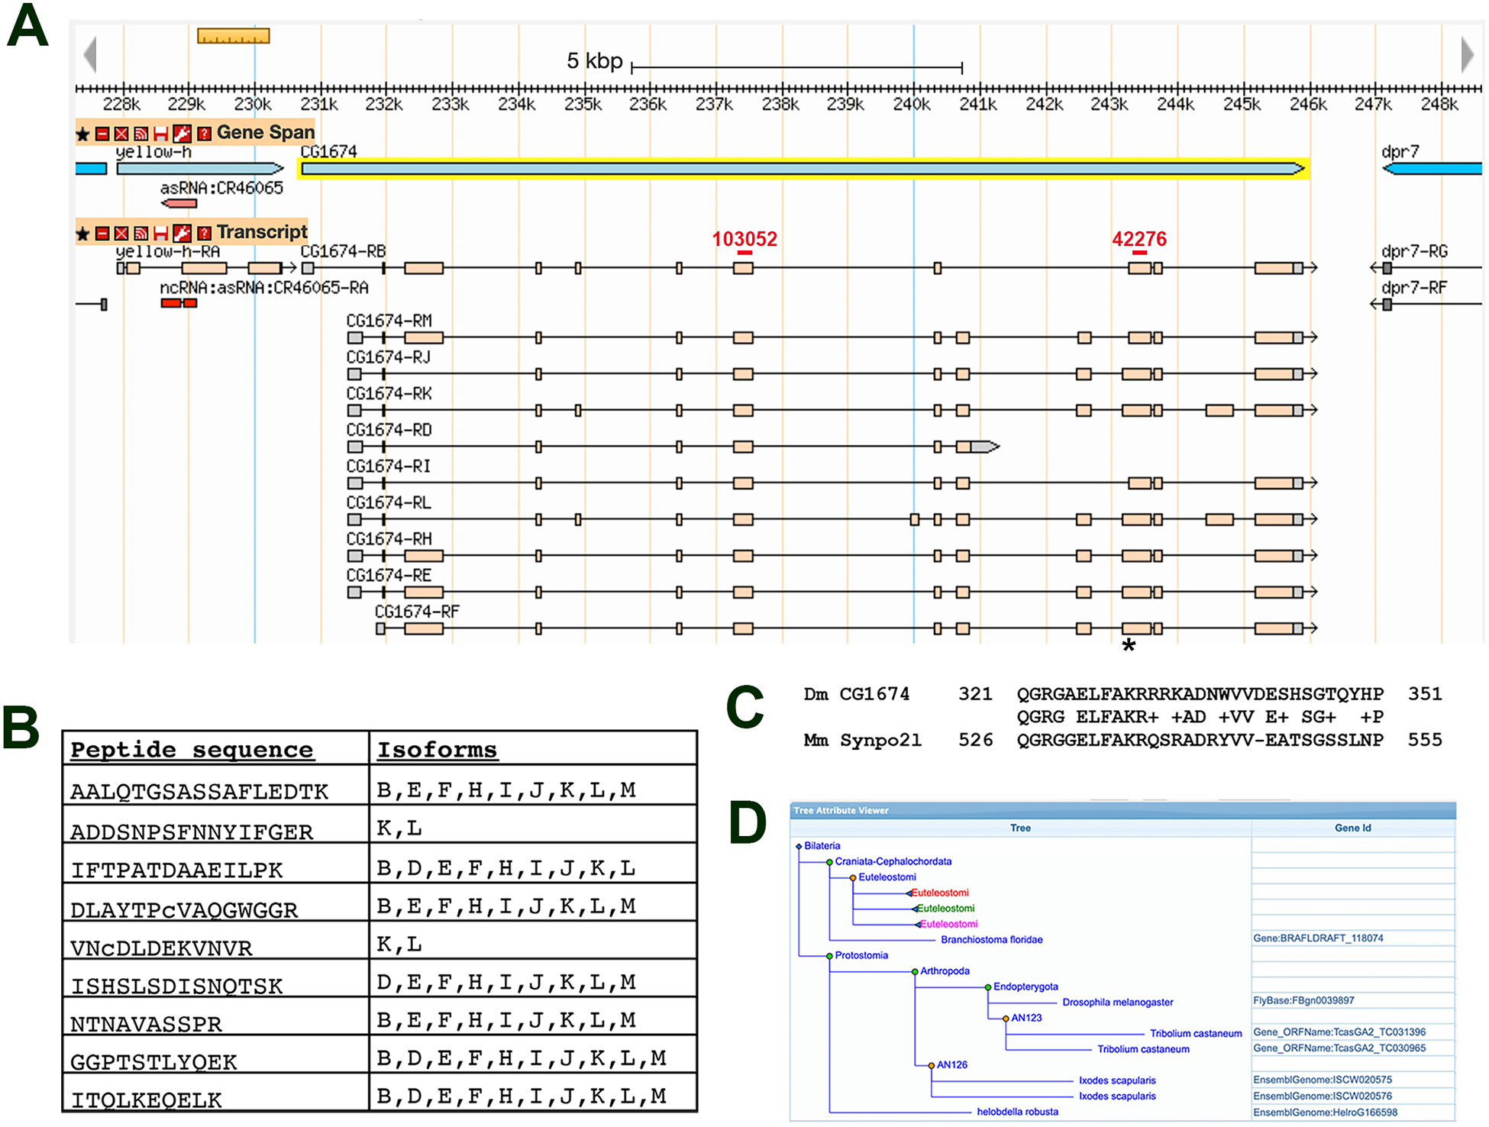Click peptide ADDSNPSFNNYIFGER table cell
This screenshot has height=1127, width=1489.
[216, 825]
